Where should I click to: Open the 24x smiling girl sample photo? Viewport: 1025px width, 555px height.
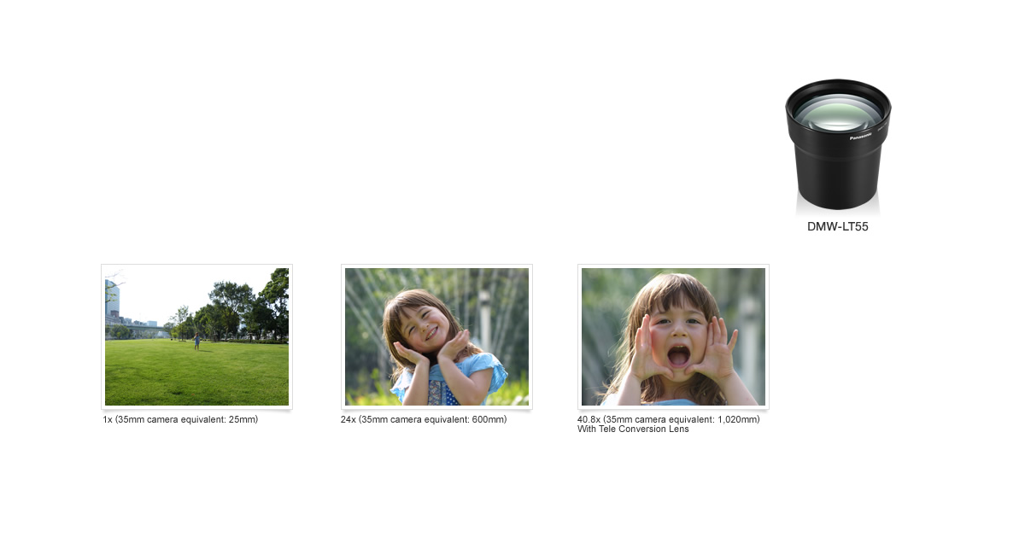pyautogui.click(x=436, y=336)
